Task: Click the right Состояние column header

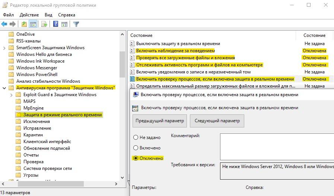Action: coord(314,35)
